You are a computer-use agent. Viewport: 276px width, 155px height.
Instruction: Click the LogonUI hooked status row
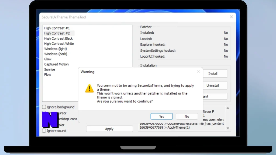coord(184,57)
